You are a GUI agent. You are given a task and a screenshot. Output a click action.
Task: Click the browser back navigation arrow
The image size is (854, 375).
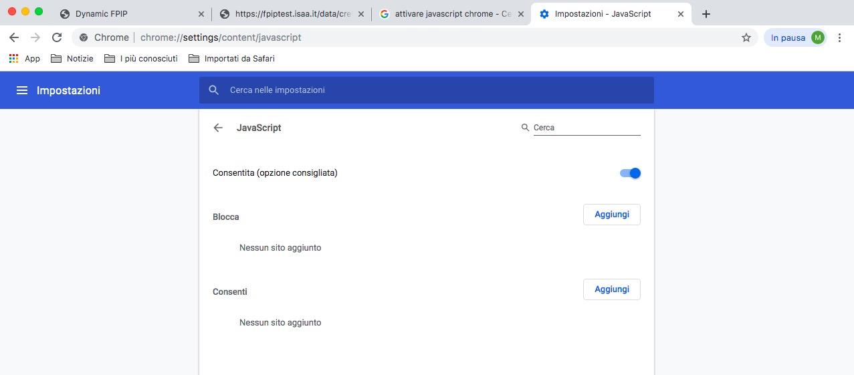pos(14,37)
